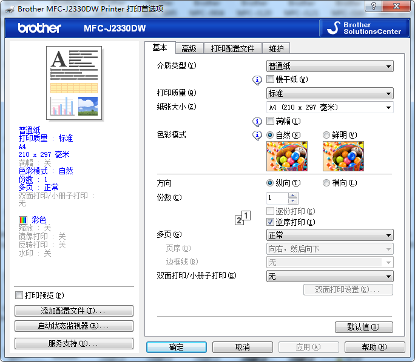
Task: Click the info icon beside 色彩模式 options
Action: point(257,136)
